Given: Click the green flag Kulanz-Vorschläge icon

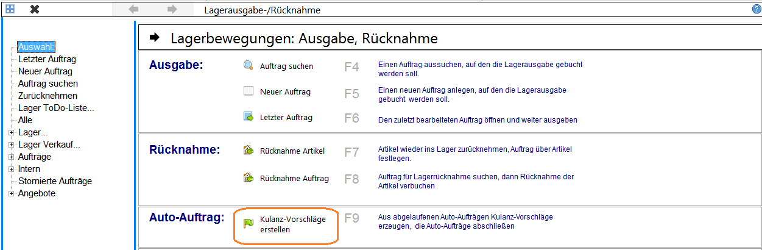Looking at the screenshot, I should 248,224.
